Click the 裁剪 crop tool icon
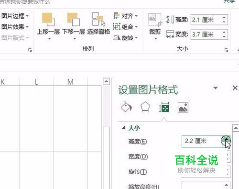 coord(155,20)
